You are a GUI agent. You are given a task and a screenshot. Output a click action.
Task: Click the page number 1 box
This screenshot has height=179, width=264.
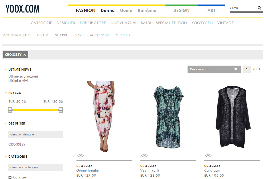point(247,69)
